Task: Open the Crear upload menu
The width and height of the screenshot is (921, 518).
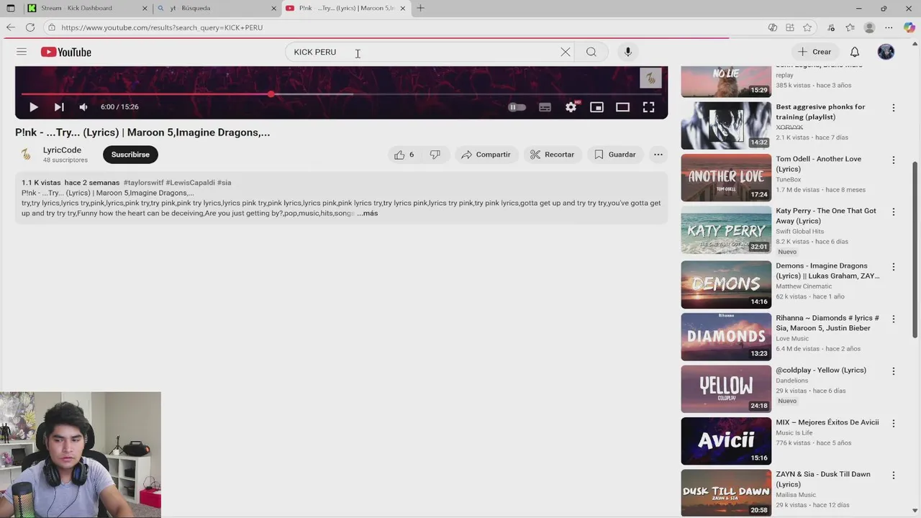Action: pyautogui.click(x=815, y=52)
